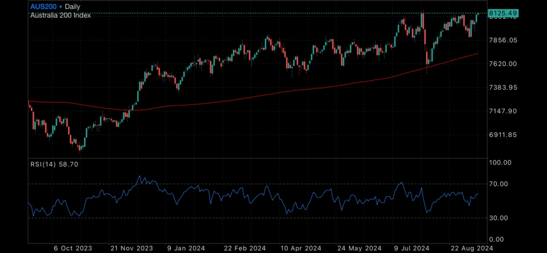This screenshot has width=547, height=253.
Task: Open the AUS200 symbol dropdown
Action: 46,6
